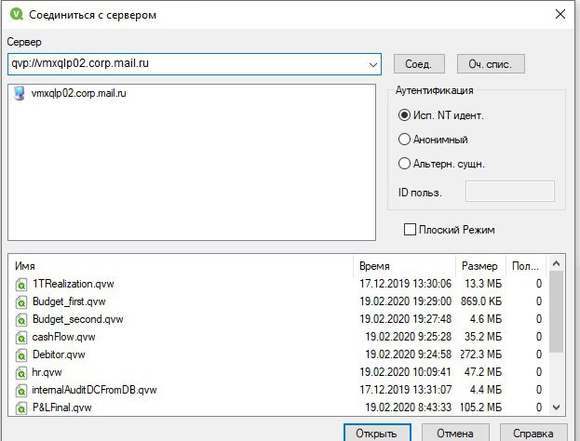Image resolution: width=580 pixels, height=441 pixels.
Task: Click the 19.02.2020 9:24:58 timestamp
Action: click(x=409, y=354)
